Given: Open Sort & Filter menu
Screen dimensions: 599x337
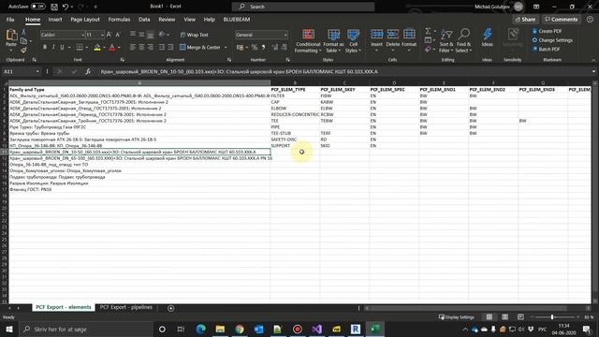Looking at the screenshot, I should click(446, 41).
